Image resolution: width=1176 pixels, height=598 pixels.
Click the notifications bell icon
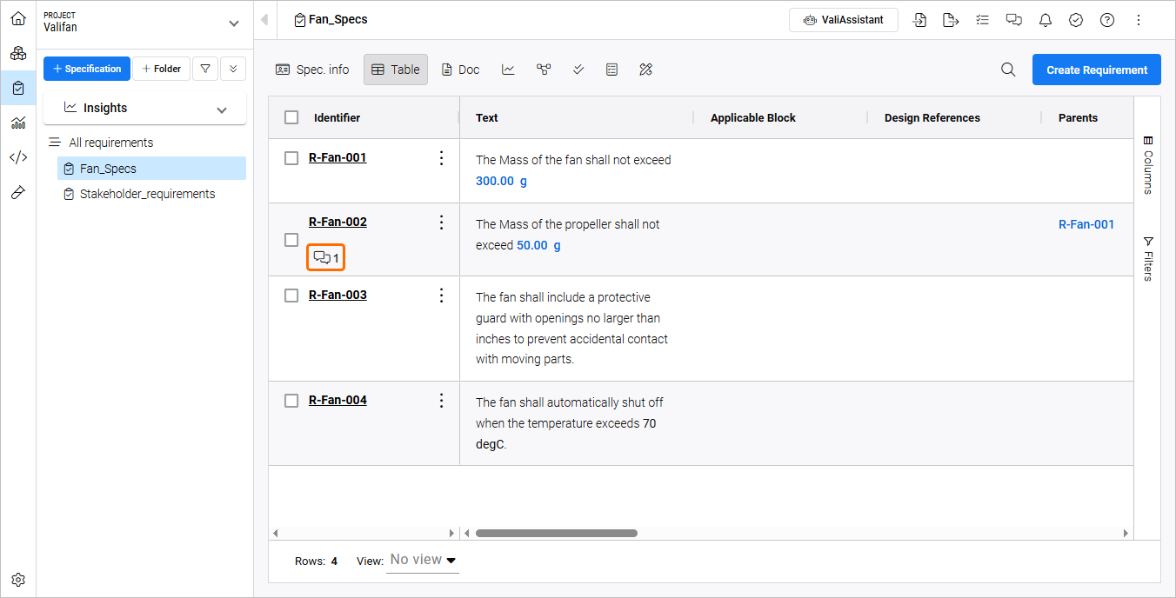(x=1045, y=20)
